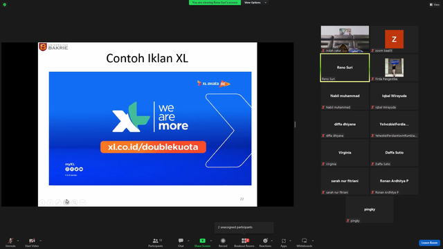
Task: Click the green encryption shield icon
Action: 5,5
